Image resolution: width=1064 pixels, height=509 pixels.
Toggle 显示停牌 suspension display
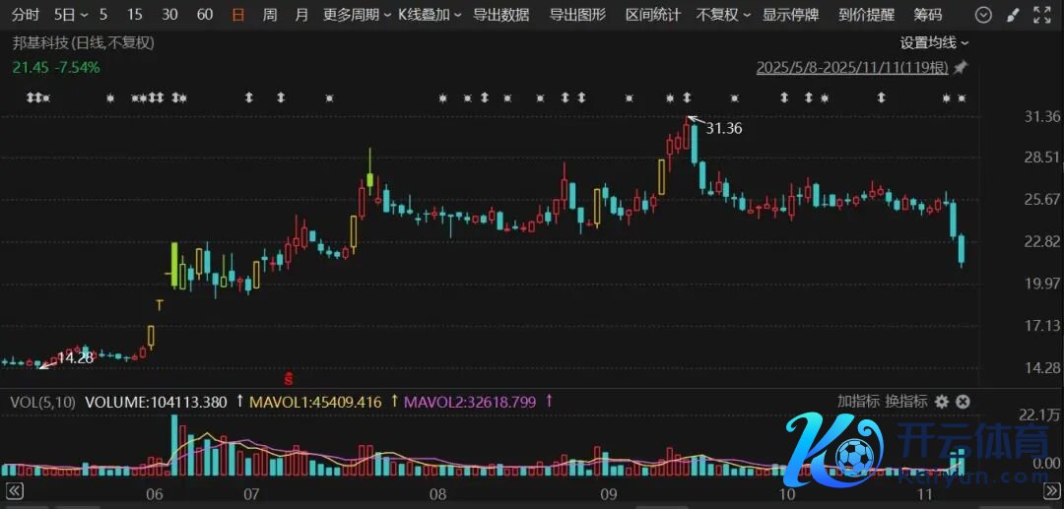click(x=790, y=15)
